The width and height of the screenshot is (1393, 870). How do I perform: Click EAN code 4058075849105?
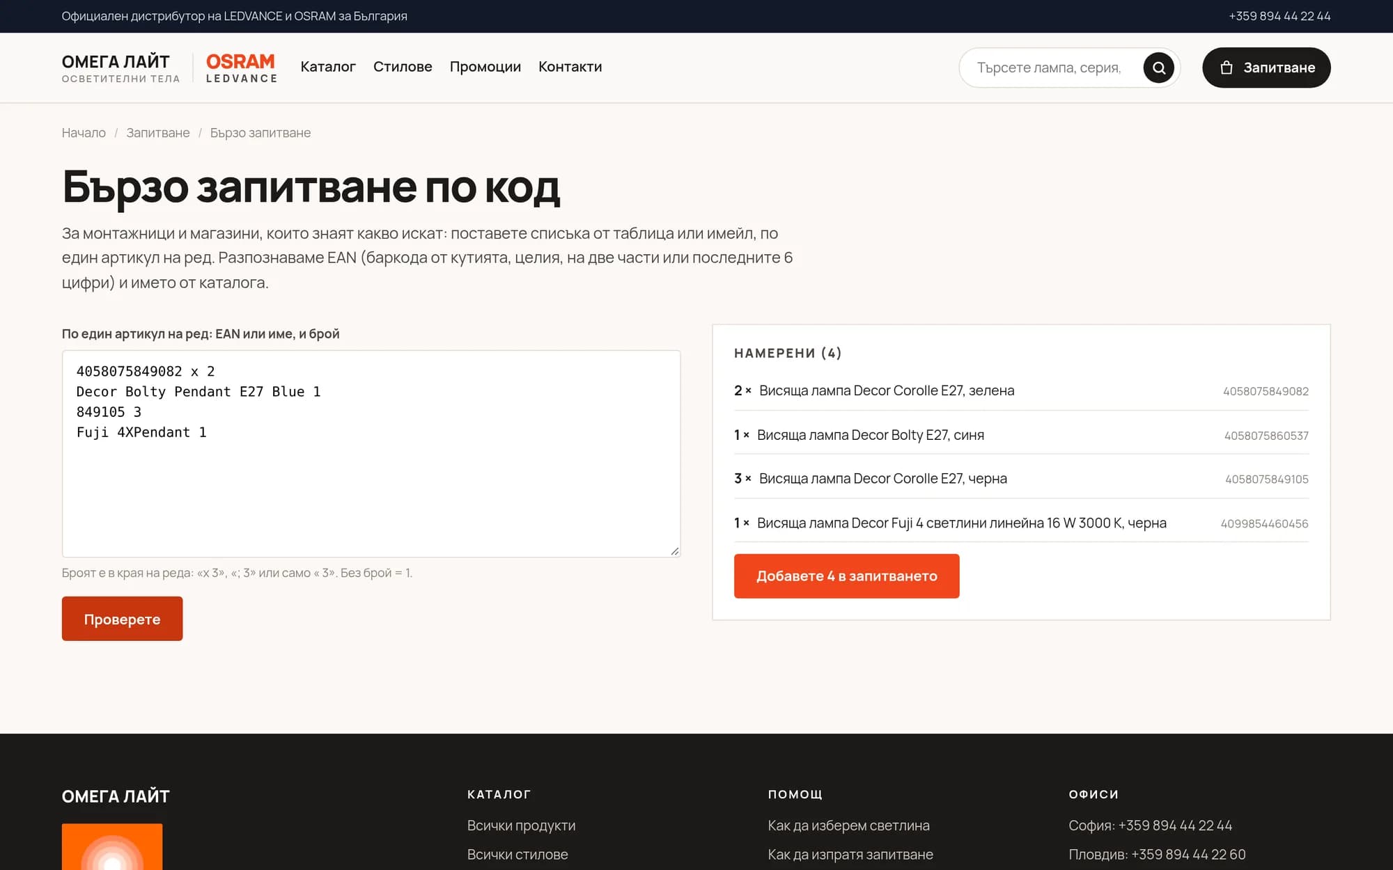coord(1266,480)
